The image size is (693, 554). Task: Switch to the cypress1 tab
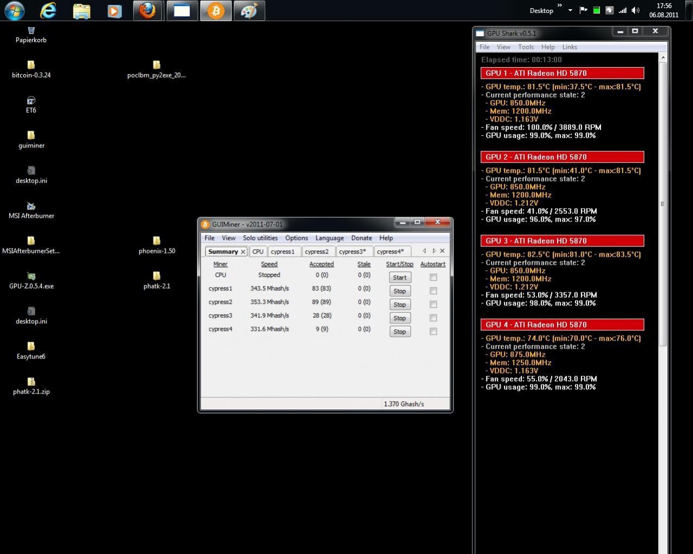point(283,251)
